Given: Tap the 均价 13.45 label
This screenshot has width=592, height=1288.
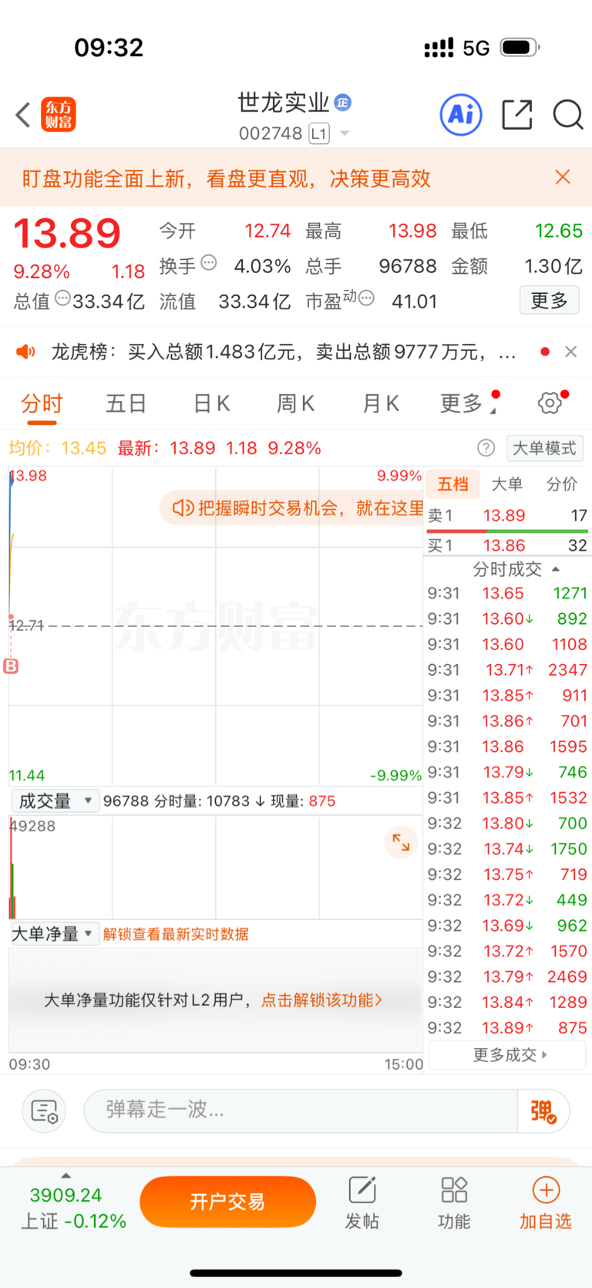Looking at the screenshot, I should click(x=58, y=448).
